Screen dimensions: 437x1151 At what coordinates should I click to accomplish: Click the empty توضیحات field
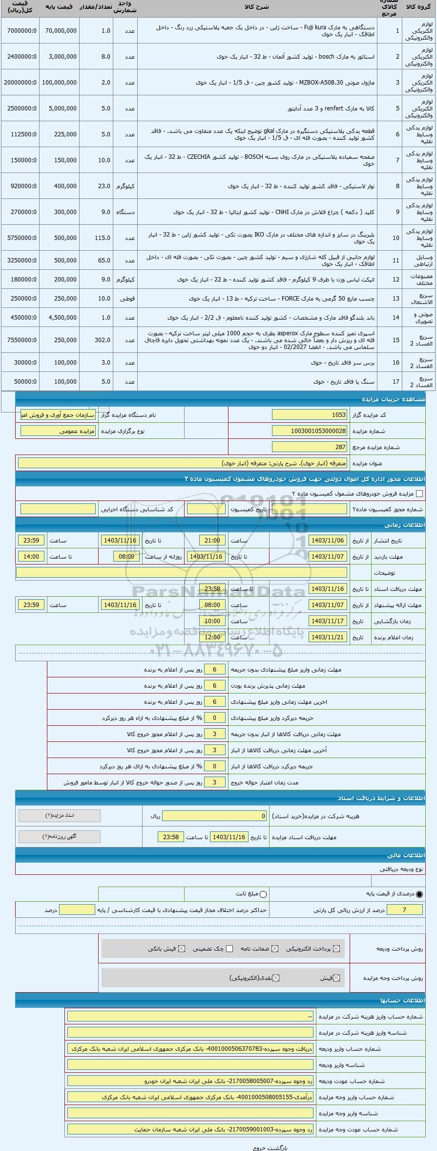coord(182,572)
